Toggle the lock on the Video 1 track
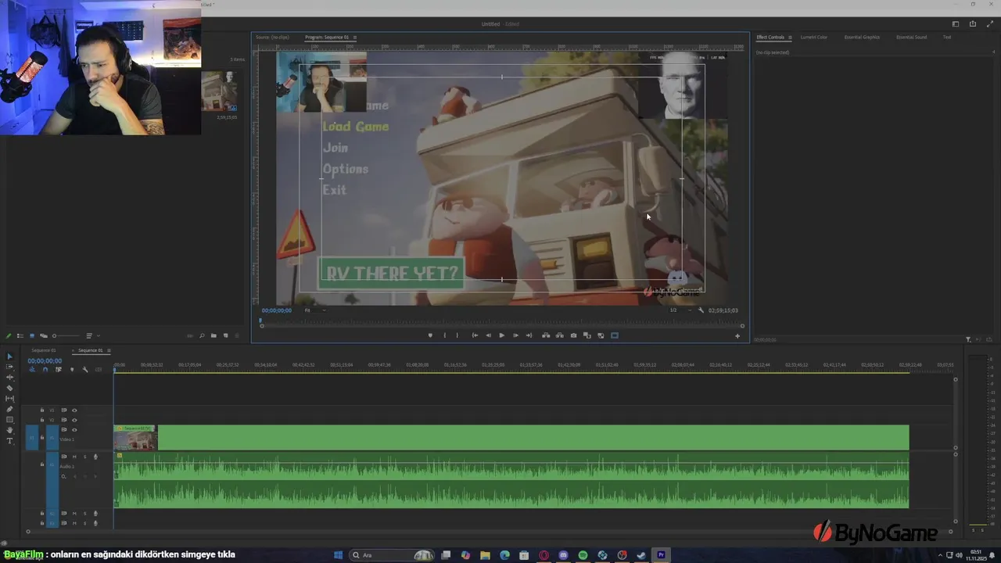The image size is (1001, 563). [42, 437]
